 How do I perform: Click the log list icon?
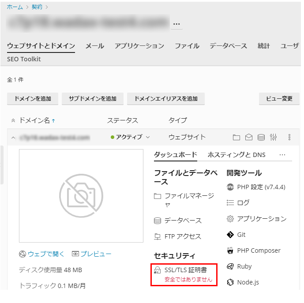click(x=230, y=203)
